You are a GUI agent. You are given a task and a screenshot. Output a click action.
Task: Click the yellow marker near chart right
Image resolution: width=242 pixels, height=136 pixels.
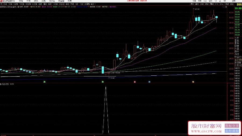point(193,82)
